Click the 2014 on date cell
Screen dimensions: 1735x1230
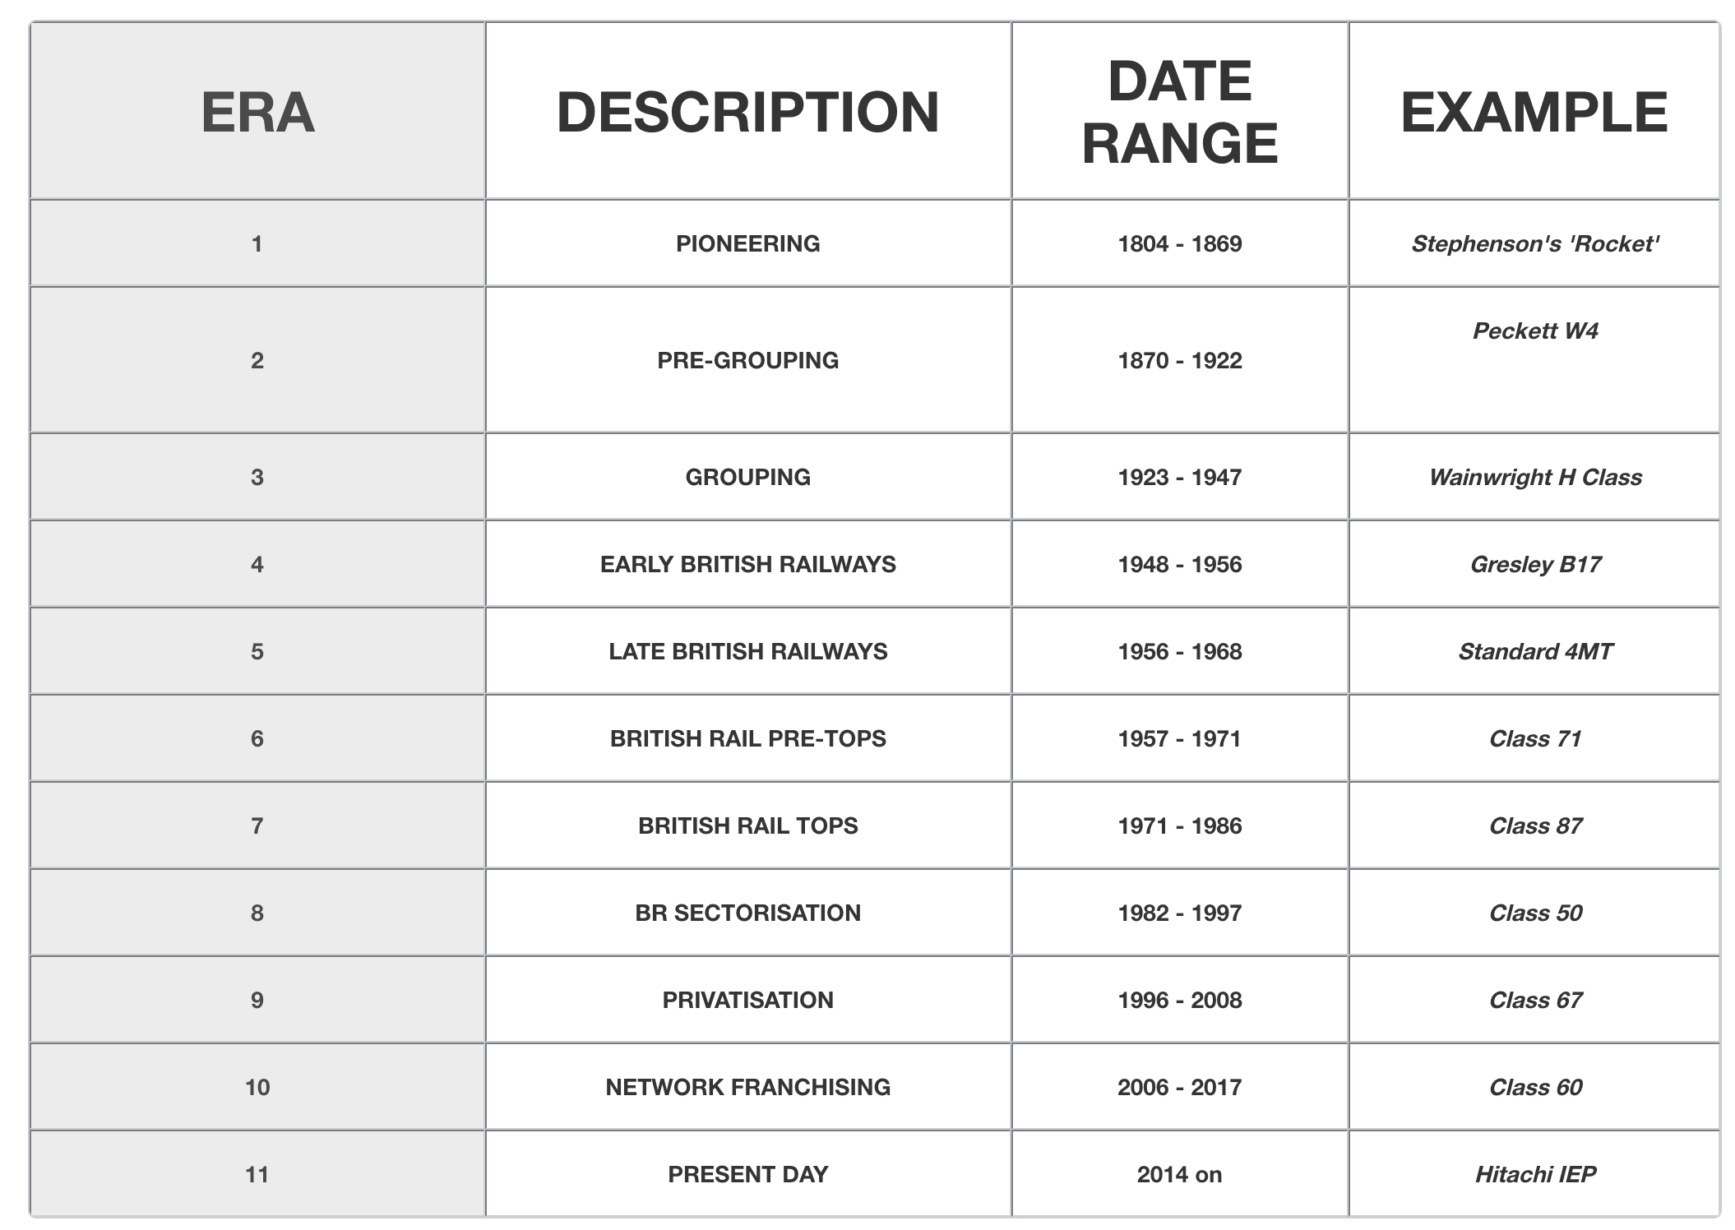click(1179, 1174)
